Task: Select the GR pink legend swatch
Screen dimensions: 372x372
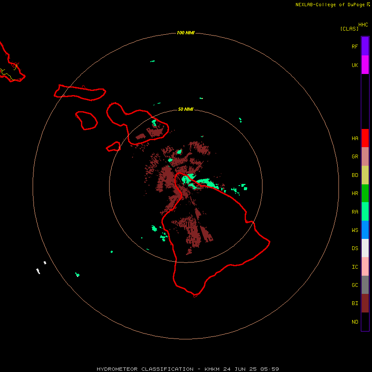Action: (365, 157)
